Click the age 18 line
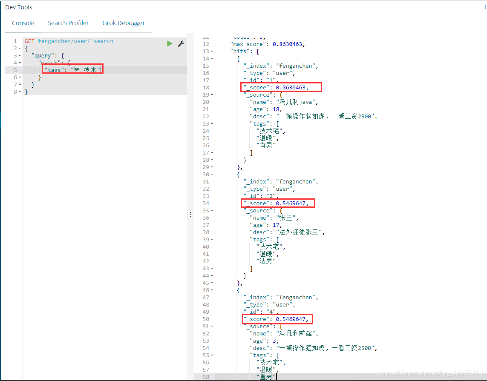The height and width of the screenshot is (381, 487). 266,109
